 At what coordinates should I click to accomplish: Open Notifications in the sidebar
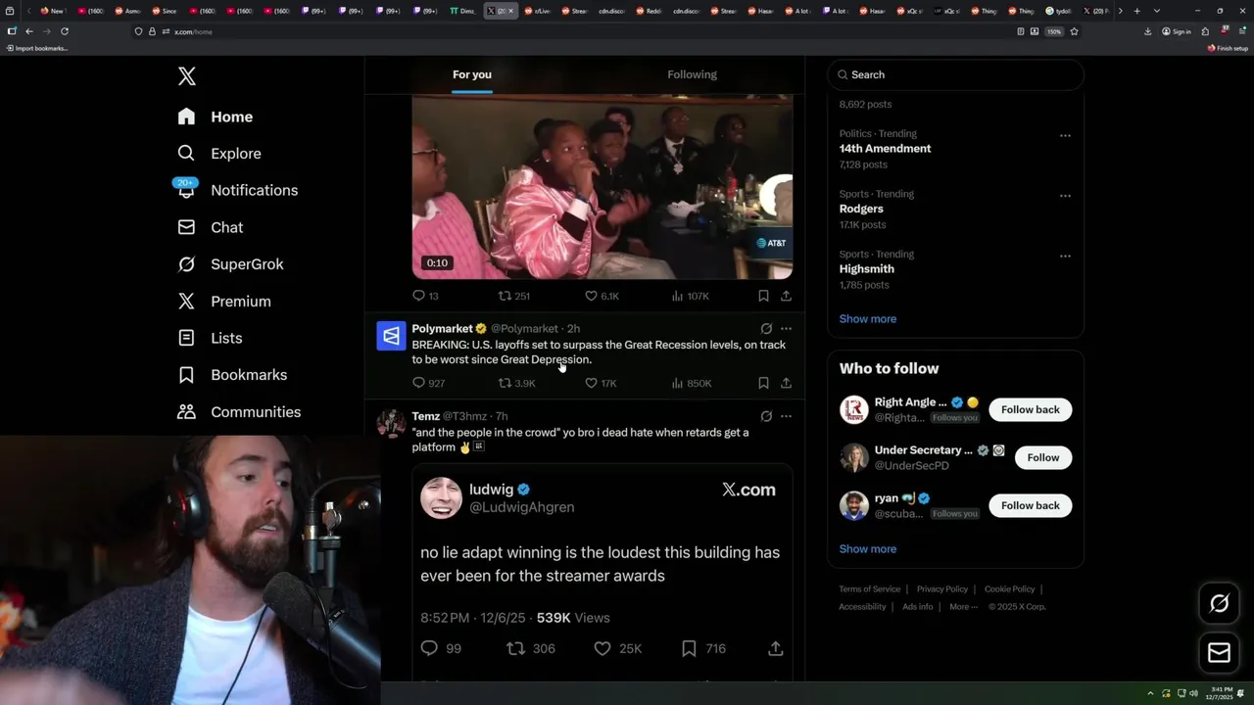pos(237,190)
